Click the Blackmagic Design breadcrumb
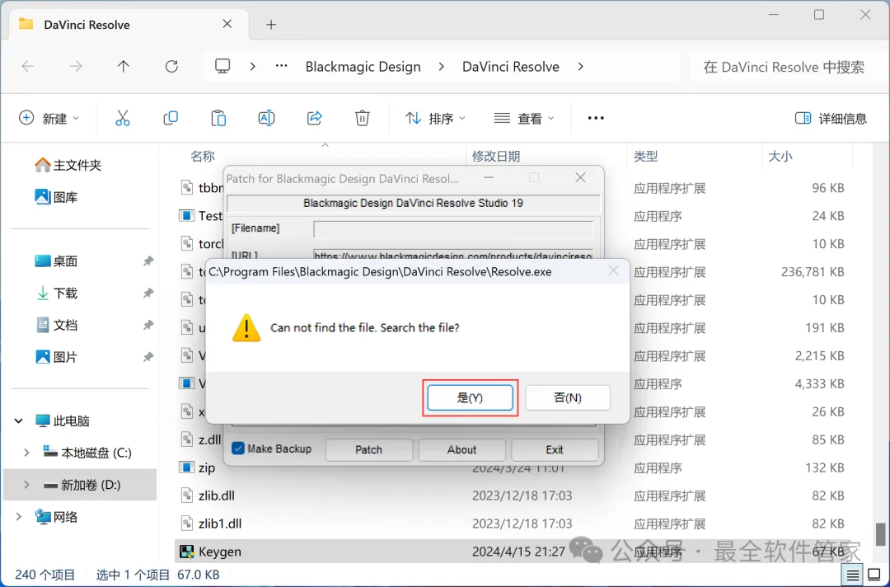 [x=363, y=67]
